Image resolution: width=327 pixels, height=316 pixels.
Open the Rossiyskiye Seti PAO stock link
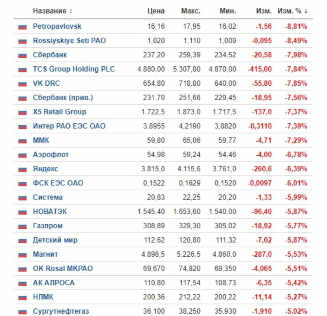pos(69,40)
